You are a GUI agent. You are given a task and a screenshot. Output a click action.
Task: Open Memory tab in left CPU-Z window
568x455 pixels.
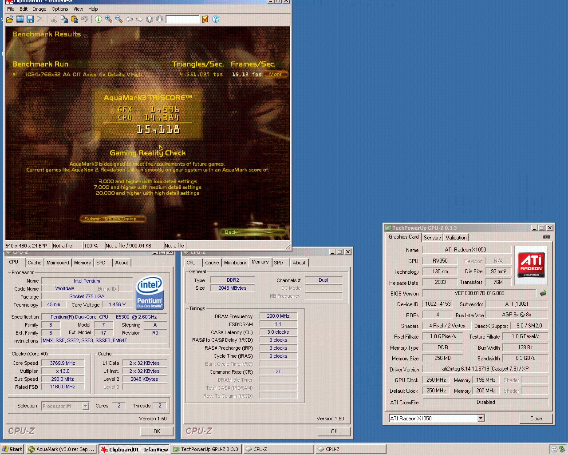pos(83,263)
